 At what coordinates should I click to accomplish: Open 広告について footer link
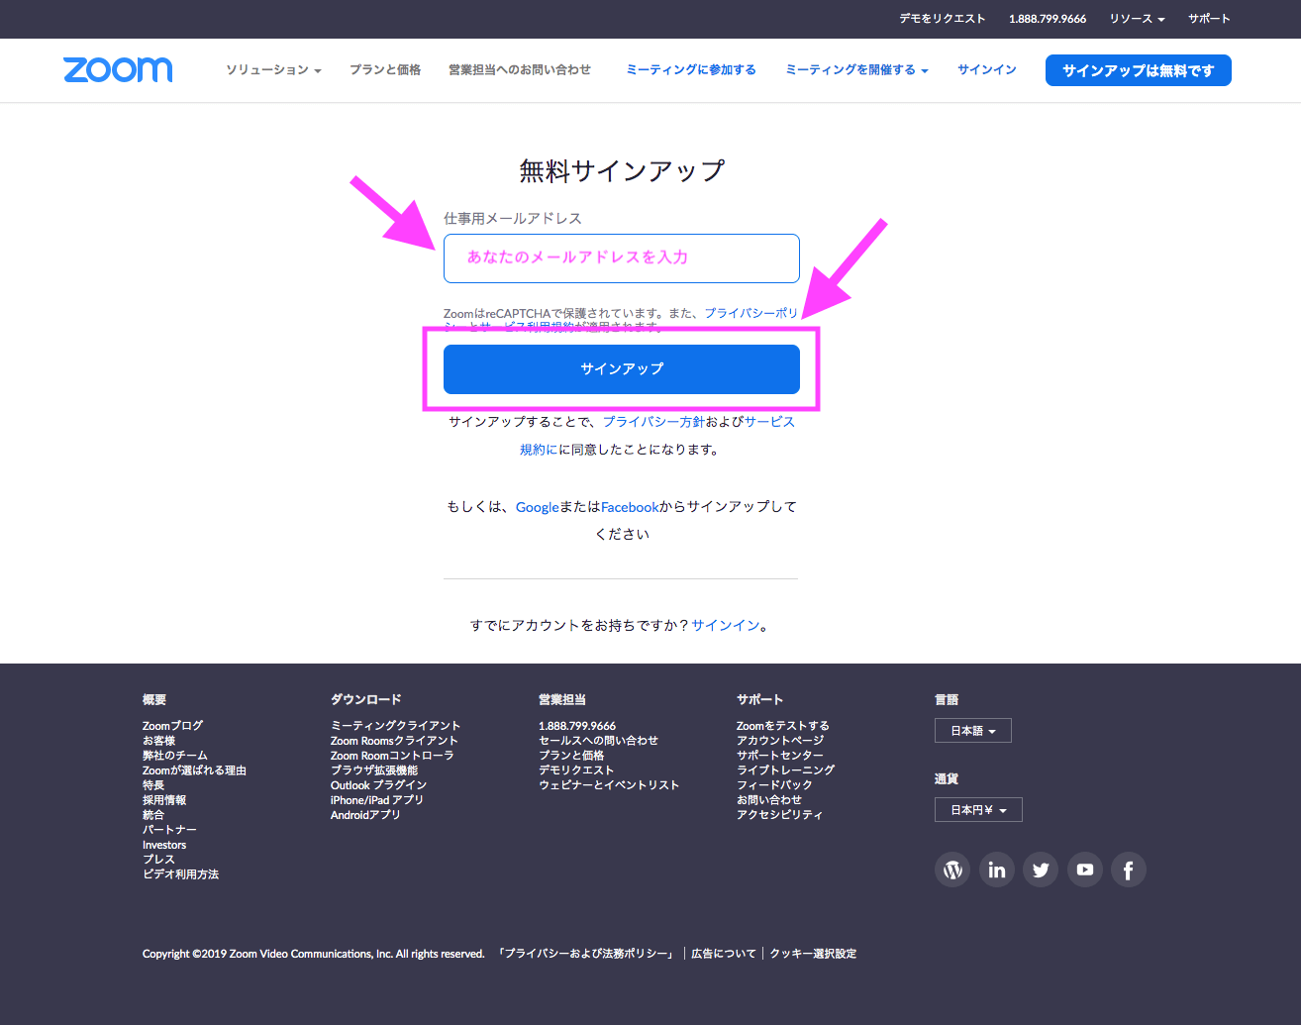(724, 954)
